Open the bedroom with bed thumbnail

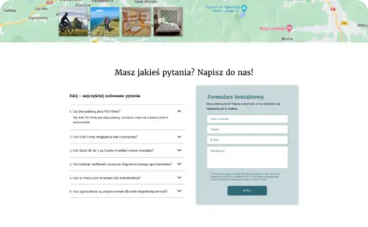click(168, 21)
